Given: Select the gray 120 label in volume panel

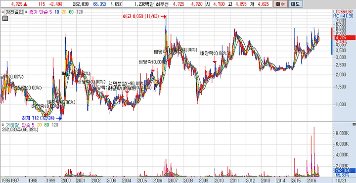Looking at the screenshot, I should pyautogui.click(x=55, y=124).
